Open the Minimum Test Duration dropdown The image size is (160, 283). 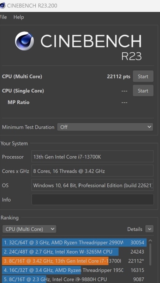(x=105, y=127)
